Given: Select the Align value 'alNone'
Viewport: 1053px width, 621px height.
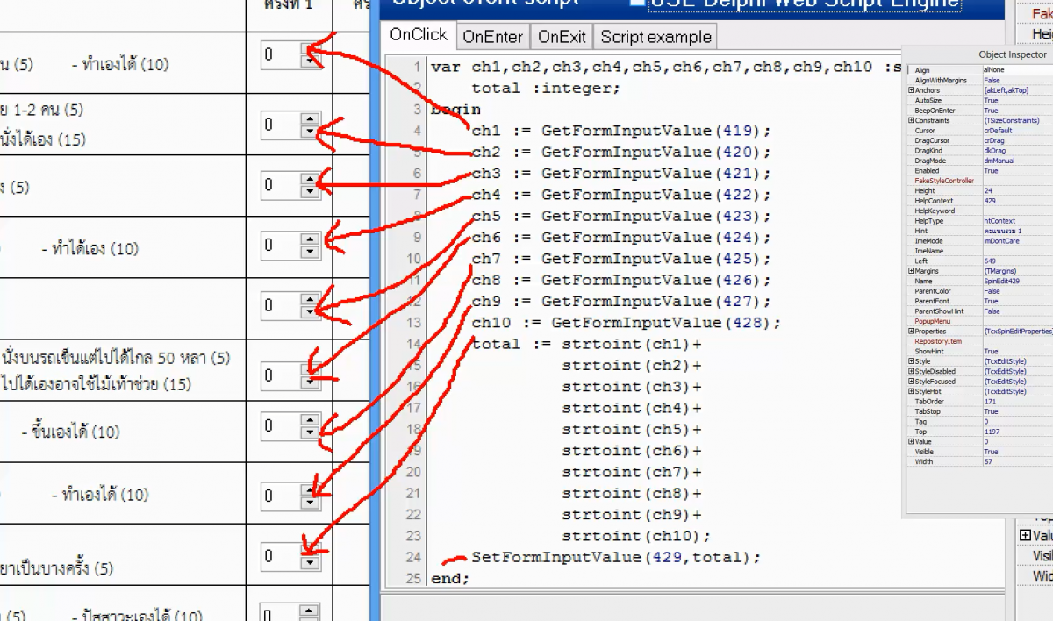Looking at the screenshot, I should click(x=994, y=70).
